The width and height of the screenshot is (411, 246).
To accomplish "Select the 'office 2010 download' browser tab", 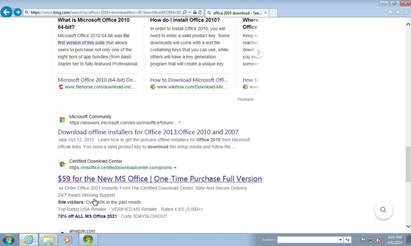I will click(x=237, y=13).
